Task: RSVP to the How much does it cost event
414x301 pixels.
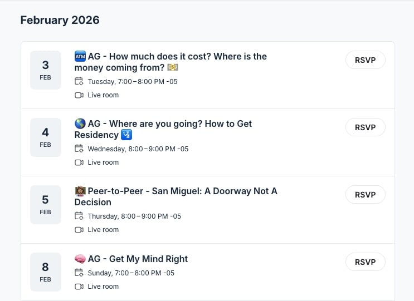Action: (365, 60)
